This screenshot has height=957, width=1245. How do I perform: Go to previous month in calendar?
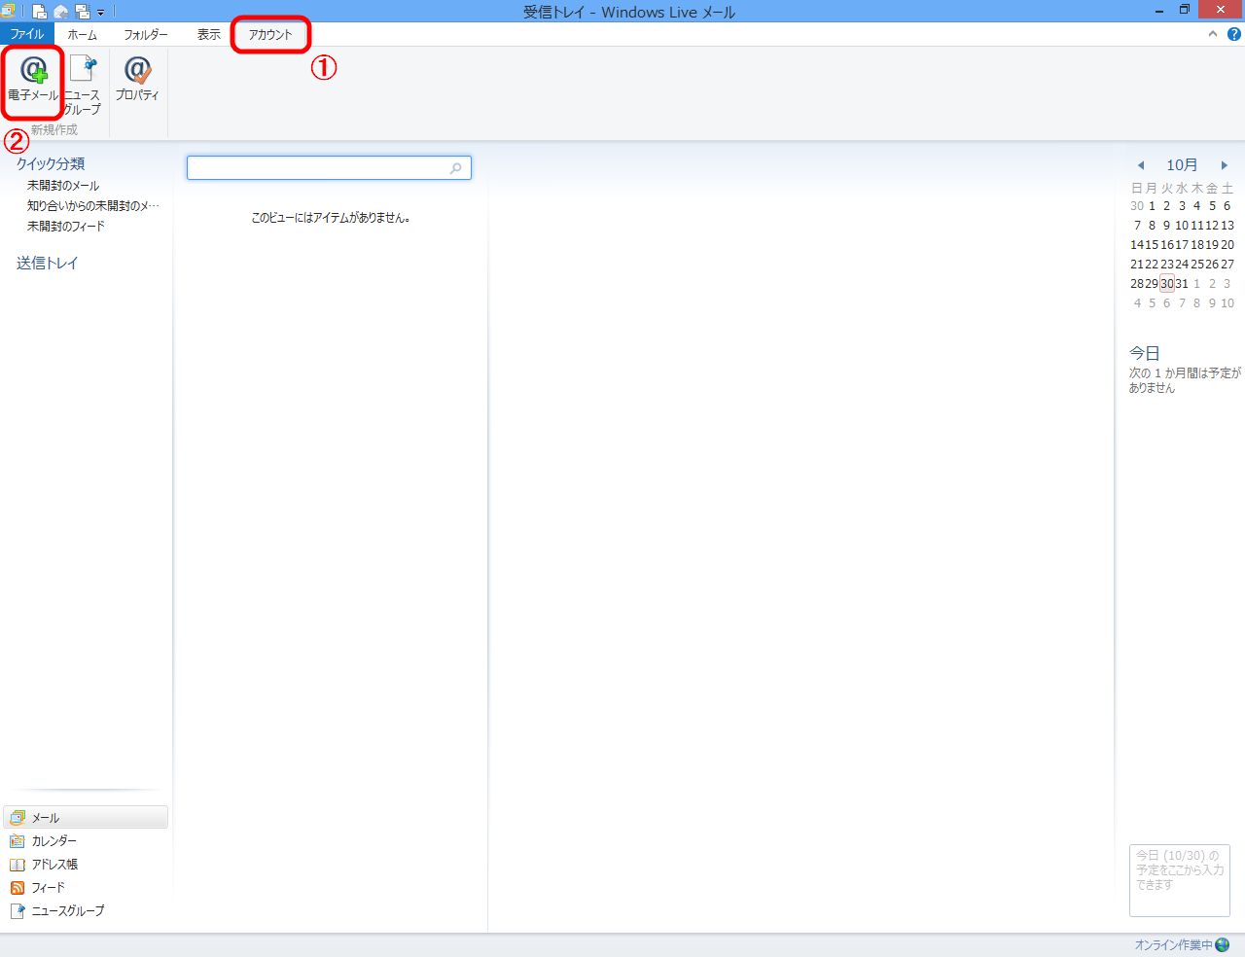tap(1141, 165)
